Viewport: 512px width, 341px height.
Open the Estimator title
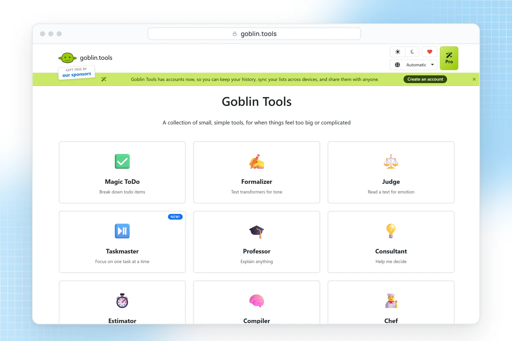pyautogui.click(x=122, y=321)
